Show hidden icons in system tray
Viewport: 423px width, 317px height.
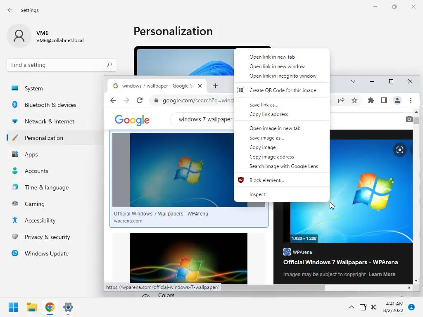pos(351,307)
